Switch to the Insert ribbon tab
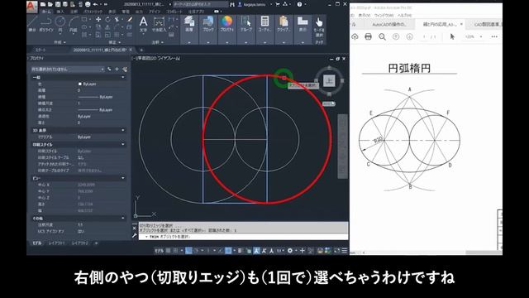Viewport: 529px width, 298px height. (60, 12)
